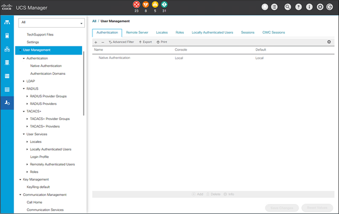Expand Locally Authenticated Users tree arrow
339x214 pixels.
pos(27,149)
